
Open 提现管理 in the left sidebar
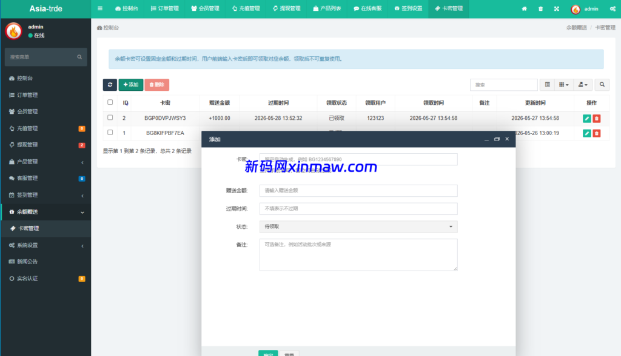click(x=45, y=145)
